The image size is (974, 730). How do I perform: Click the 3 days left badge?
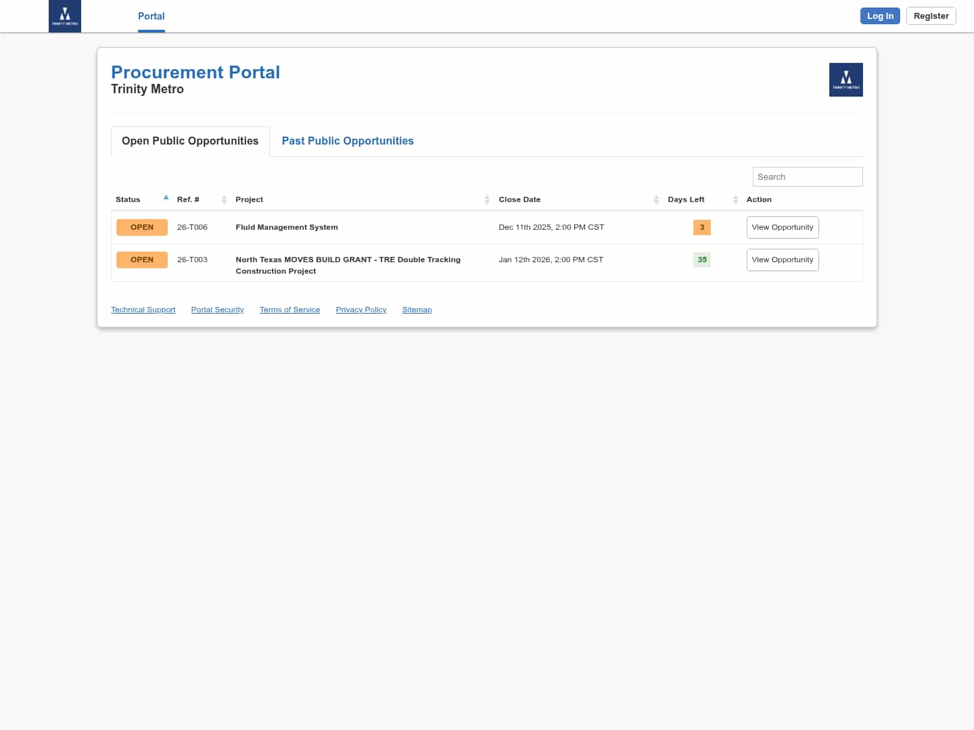tap(701, 227)
